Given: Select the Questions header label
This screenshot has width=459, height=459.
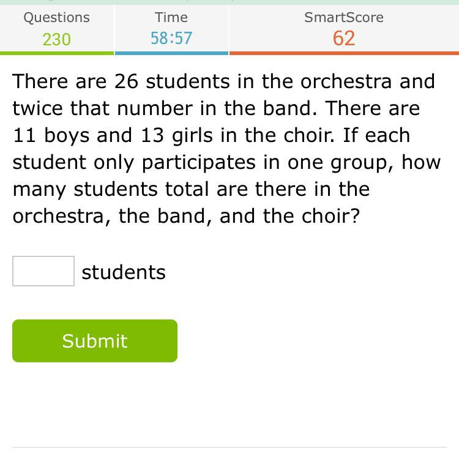Looking at the screenshot, I should (x=56, y=18).
